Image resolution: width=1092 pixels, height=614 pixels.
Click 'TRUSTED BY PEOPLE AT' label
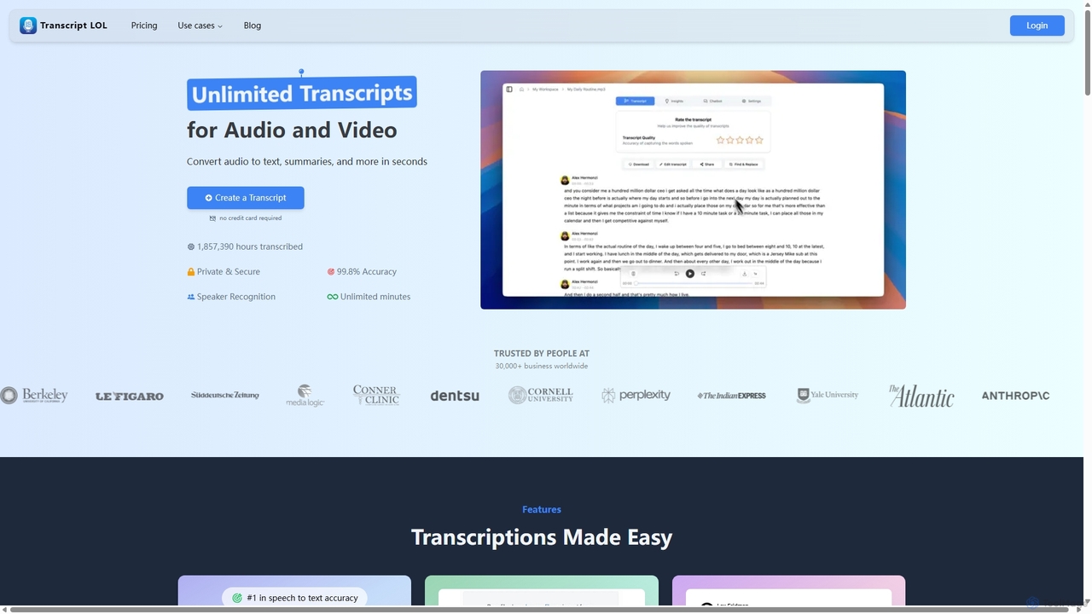tap(542, 353)
